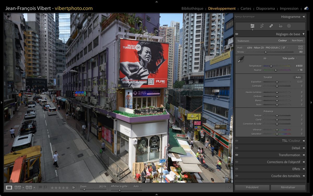Image resolution: width=313 pixels, height=196 pixels.
Task: Select Noir/blanc treatment
Action: pos(297,41)
